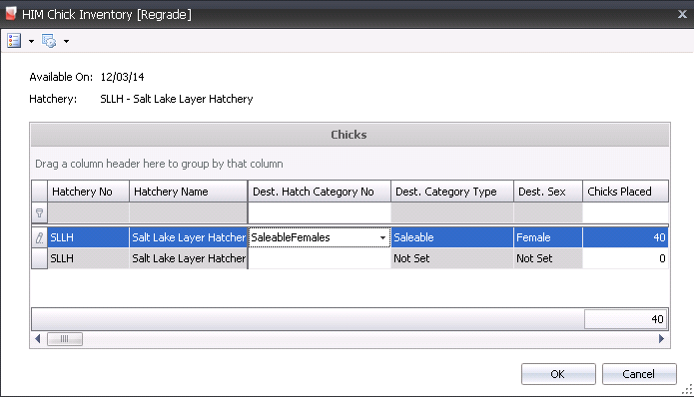Click the refresh grid toolbar icon

[x=49, y=41]
